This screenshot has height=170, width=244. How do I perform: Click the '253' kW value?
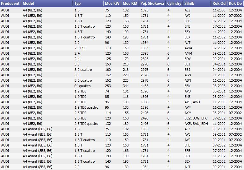pos(108,86)
